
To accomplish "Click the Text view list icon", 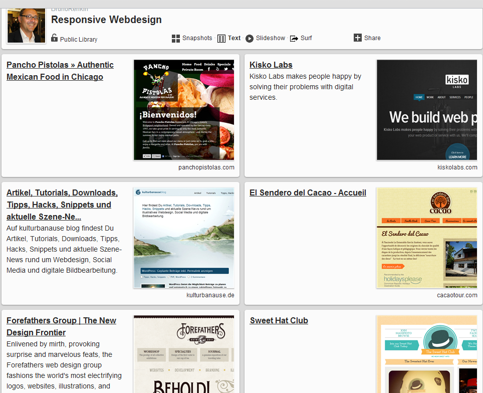I will coord(221,39).
